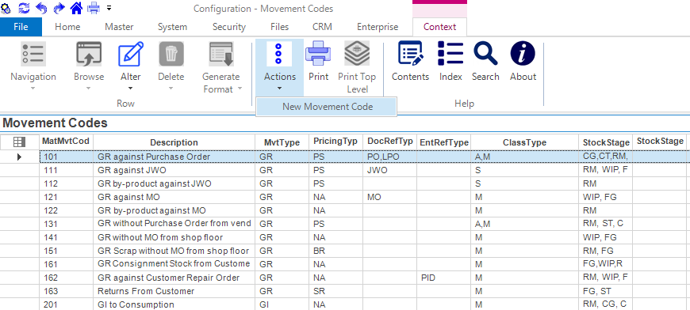Click the small printer icon in title bar
Screen dimensions: 690x310
point(94,8)
